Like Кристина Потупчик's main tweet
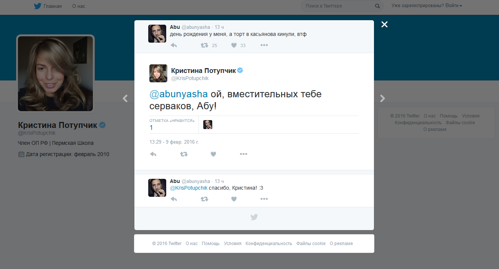This screenshot has width=499, height=269. (x=213, y=154)
